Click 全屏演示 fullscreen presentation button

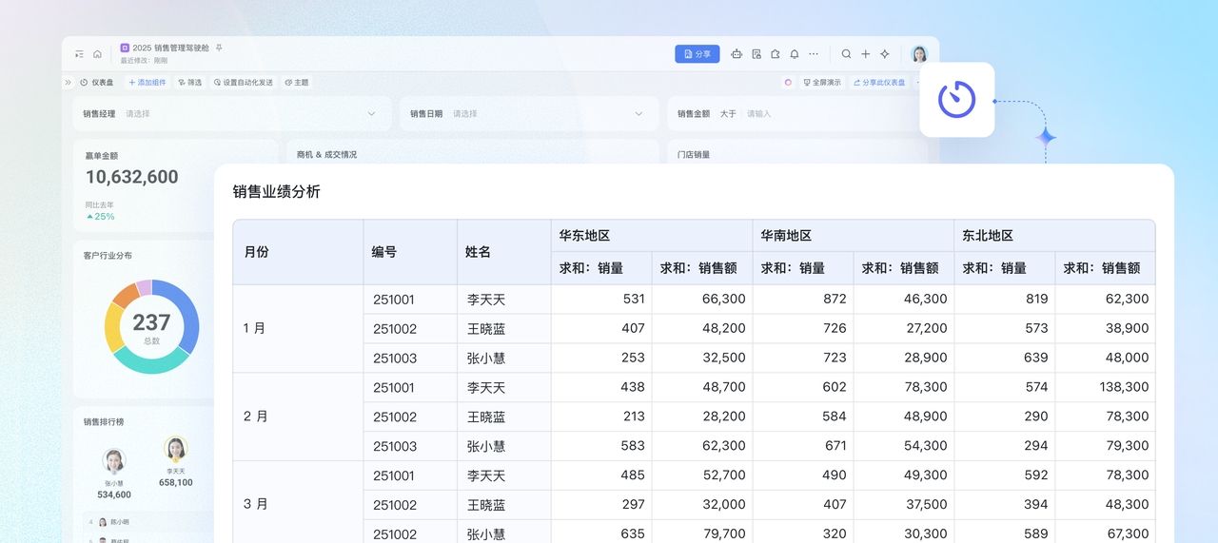tap(822, 83)
